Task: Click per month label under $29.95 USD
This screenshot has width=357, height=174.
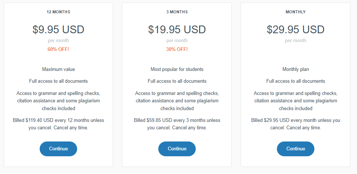Action: (x=295, y=41)
